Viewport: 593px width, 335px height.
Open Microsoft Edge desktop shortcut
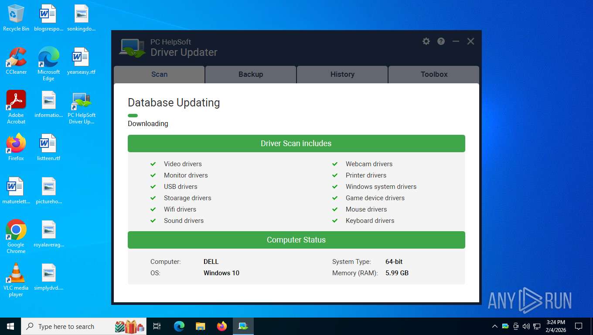pos(48,64)
